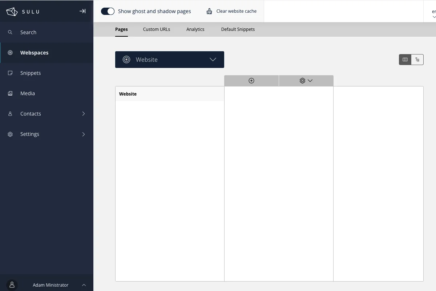
Task: Expand the Settings submenu
Action: click(x=83, y=134)
